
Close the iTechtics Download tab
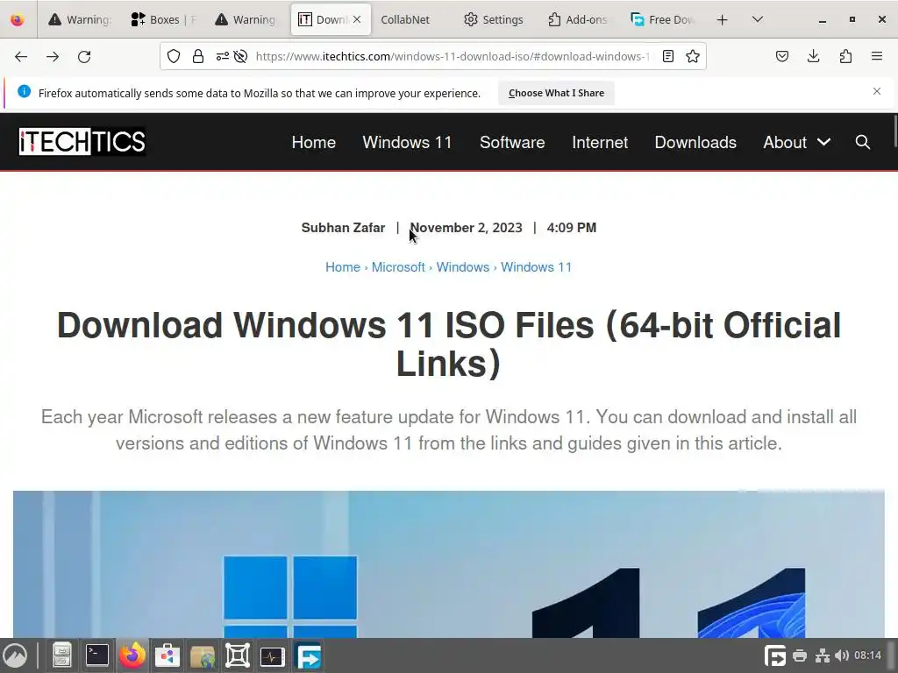click(357, 19)
